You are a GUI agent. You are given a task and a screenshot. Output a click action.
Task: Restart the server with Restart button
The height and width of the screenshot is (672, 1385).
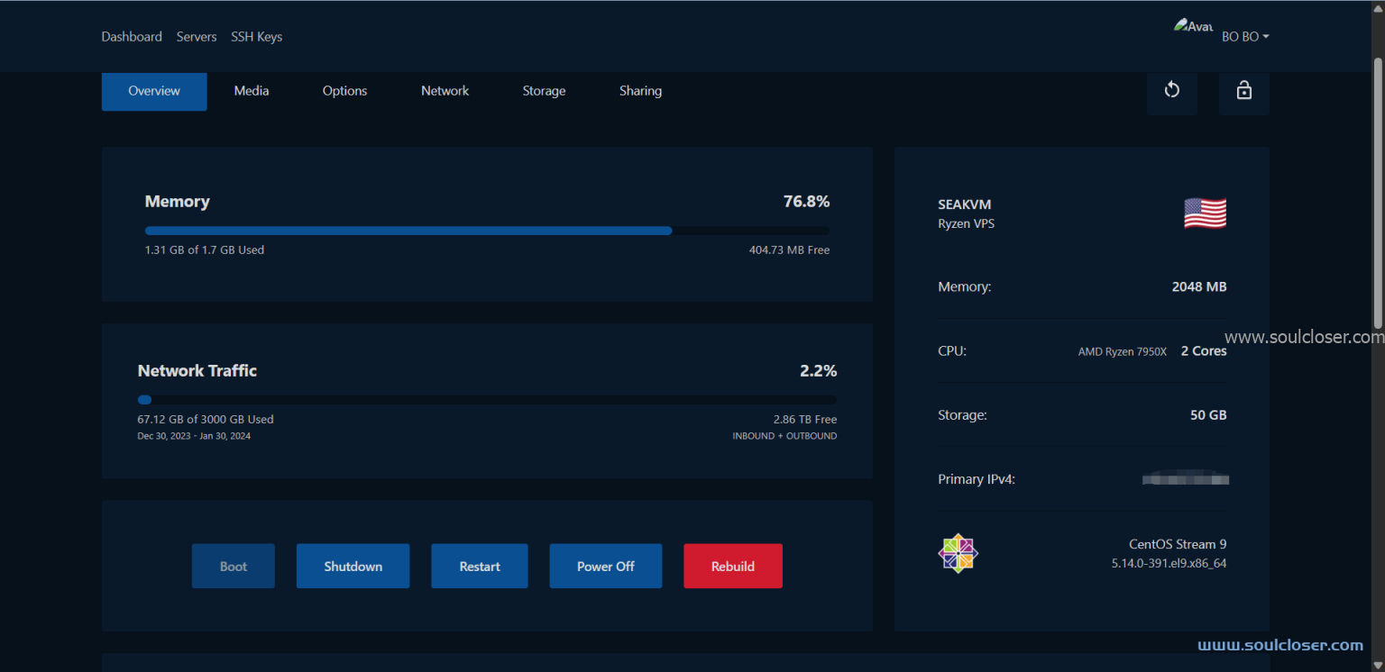click(x=479, y=567)
